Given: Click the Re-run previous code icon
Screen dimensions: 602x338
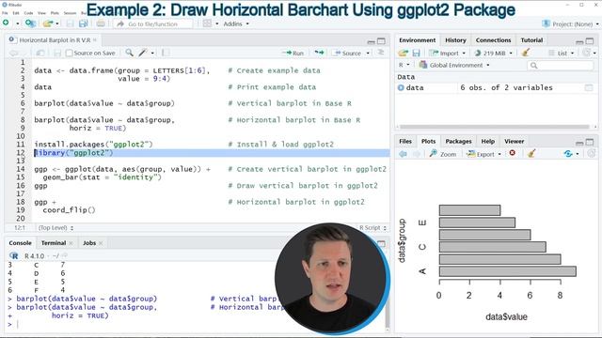Looking at the screenshot, I should click(319, 53).
